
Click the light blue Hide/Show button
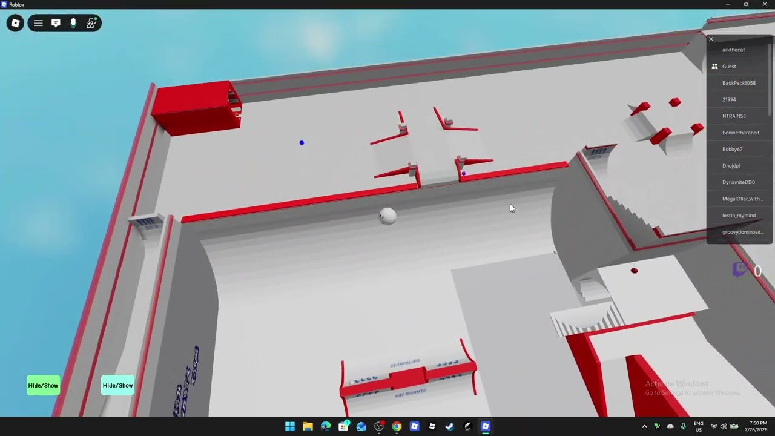pyautogui.click(x=117, y=385)
